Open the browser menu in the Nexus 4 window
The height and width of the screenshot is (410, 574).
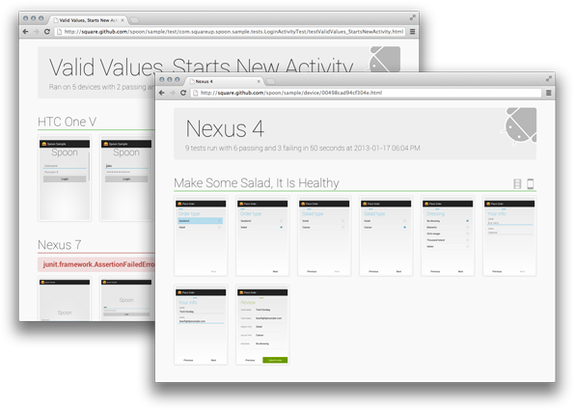(548, 93)
